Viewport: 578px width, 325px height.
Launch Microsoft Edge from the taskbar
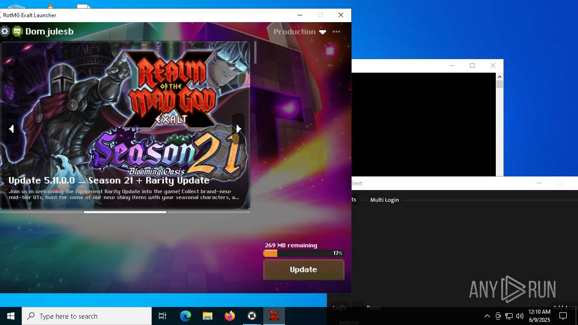pos(186,316)
